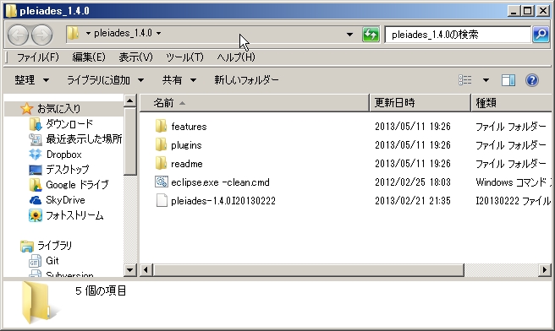Click the pleiades_1.4.0の検索 search field

(458, 35)
